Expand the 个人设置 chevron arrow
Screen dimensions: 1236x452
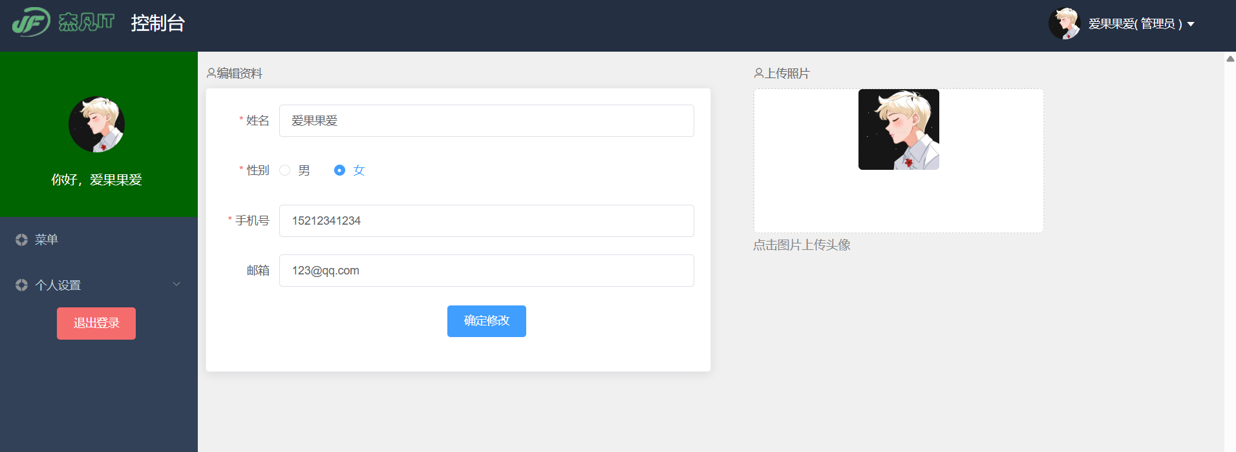[x=176, y=284]
